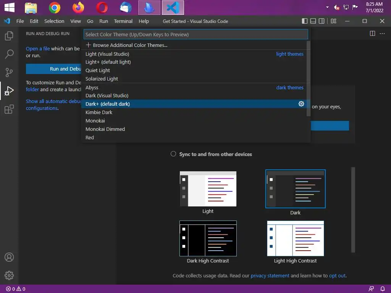Screen dimensions: 391x293
Task: Click the Open a file link
Action: (38, 48)
